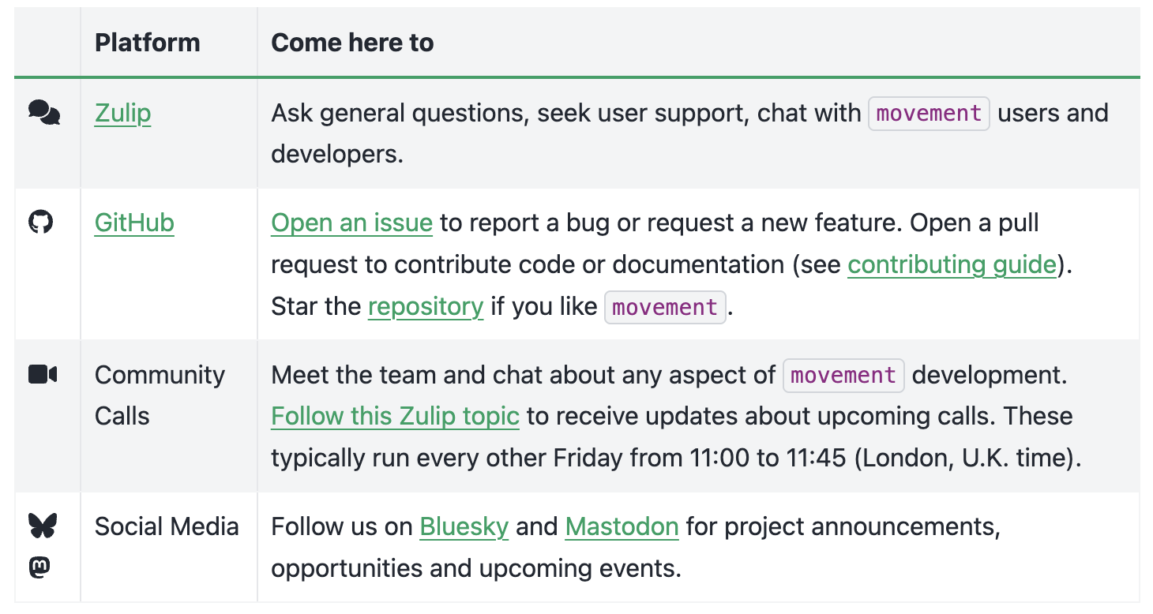Click the movement code tag in Community Calls row
This screenshot has height=614, width=1153.
843,375
